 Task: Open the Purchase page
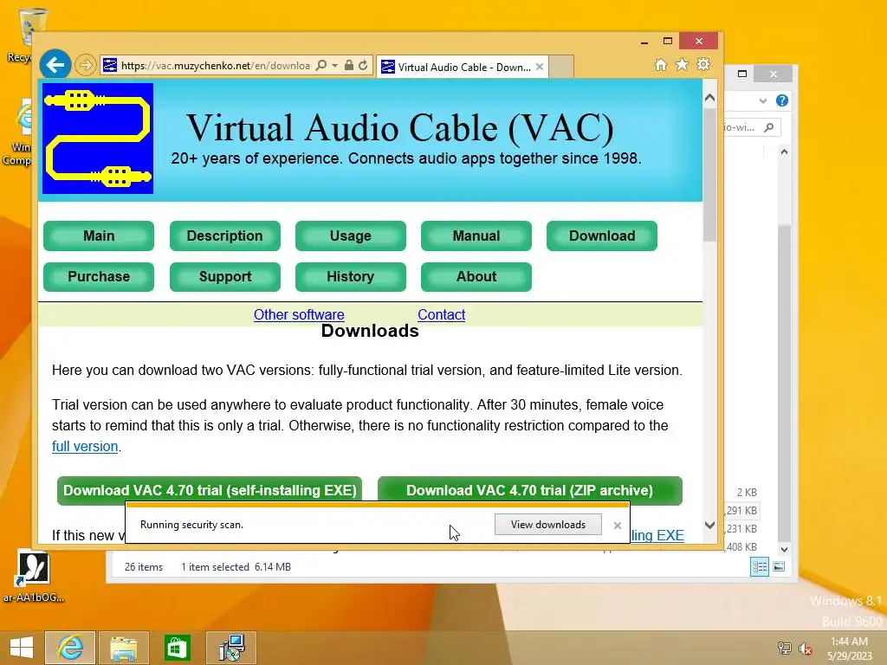coord(99,276)
